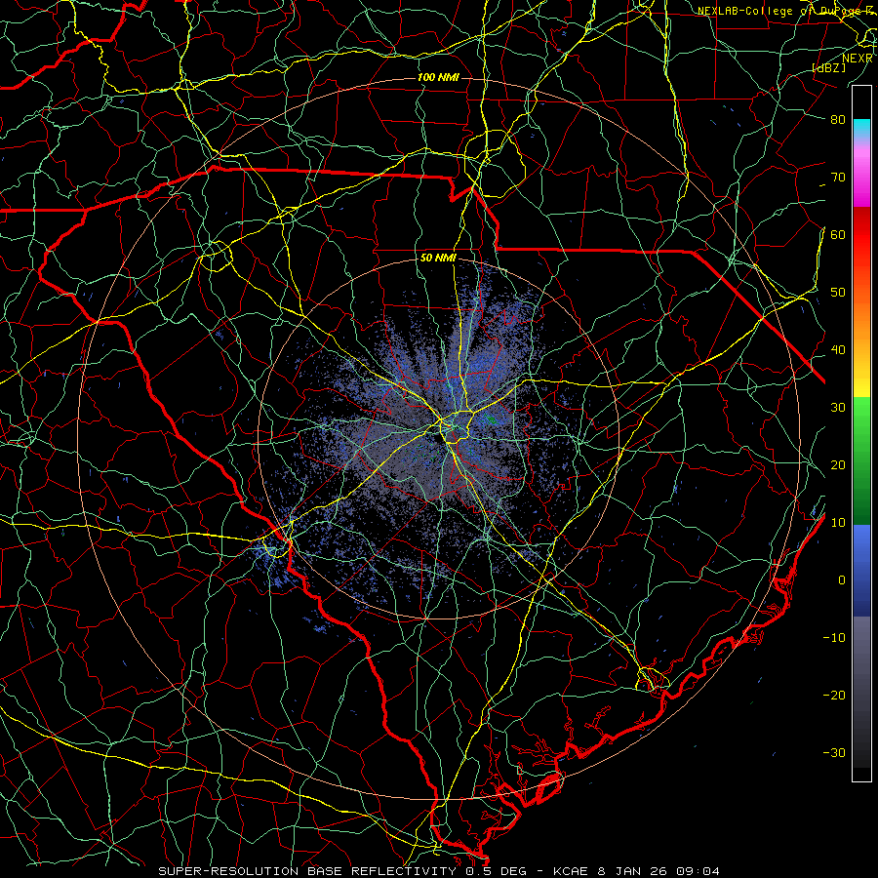Screen dimensions: 878x878
Task: Click the 50 value on the dBZ scale
Action: pos(838,293)
